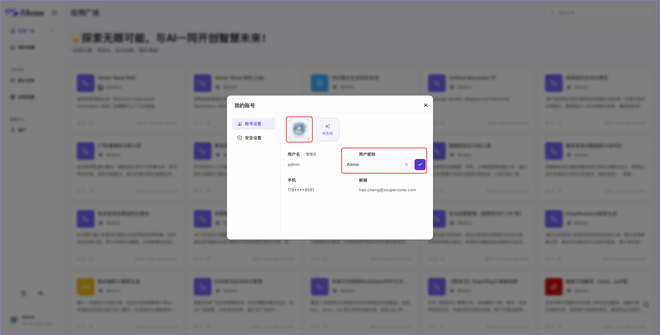Click the search icon in the top right
The height and width of the screenshot is (335, 660).
552,12
